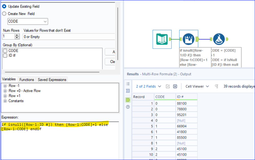Open results messages list icon
This screenshot has height=160, width=255.
pos(128,84)
